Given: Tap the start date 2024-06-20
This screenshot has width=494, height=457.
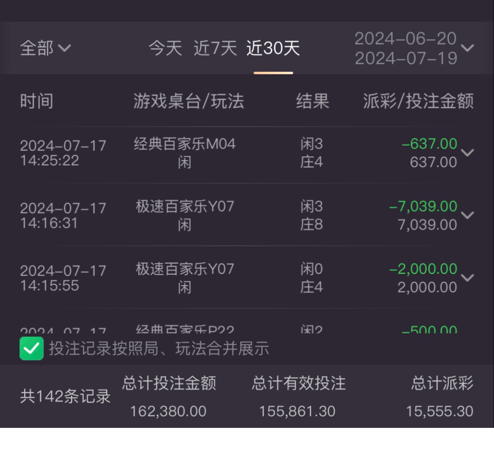Looking at the screenshot, I should [x=405, y=39].
